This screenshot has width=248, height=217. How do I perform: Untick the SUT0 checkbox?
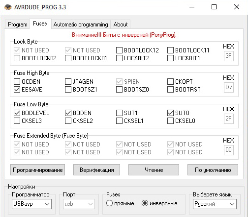[170, 113]
